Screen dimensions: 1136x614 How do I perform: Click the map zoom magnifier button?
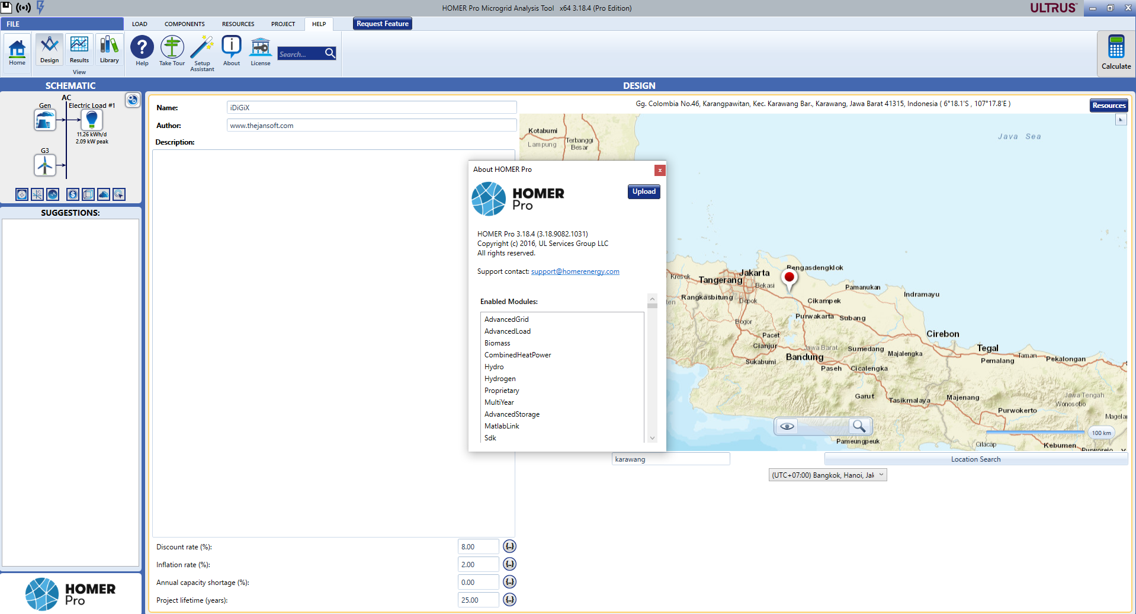coord(859,426)
